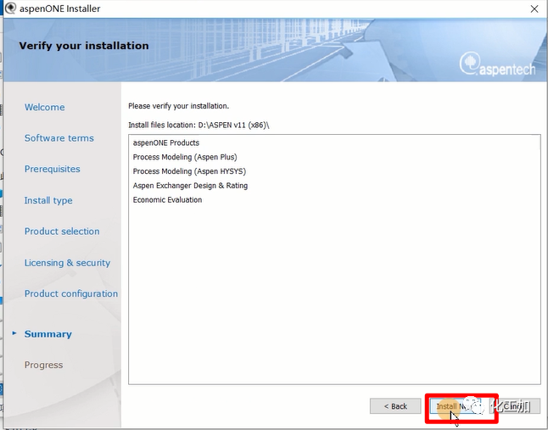Open the Product selection step
Image resolution: width=548 pixels, height=430 pixels.
[x=62, y=232]
